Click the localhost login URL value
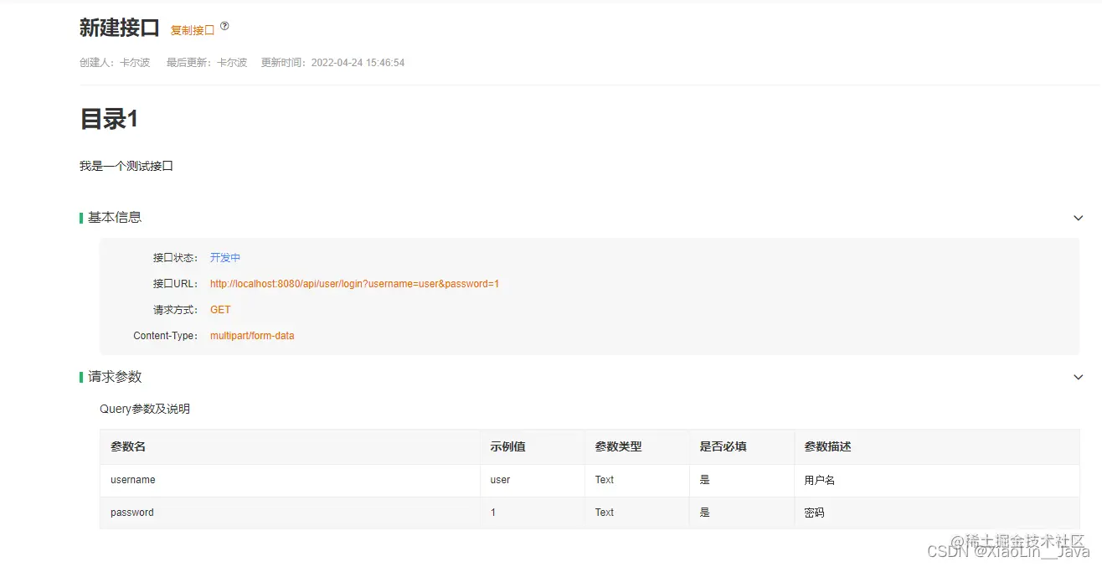 354,284
